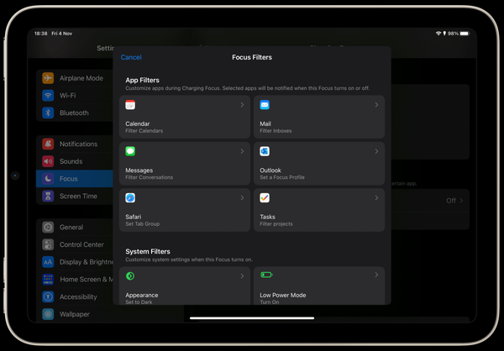Tap the Wi-Fi icon in sidebar
504x351 pixels.
tap(48, 96)
